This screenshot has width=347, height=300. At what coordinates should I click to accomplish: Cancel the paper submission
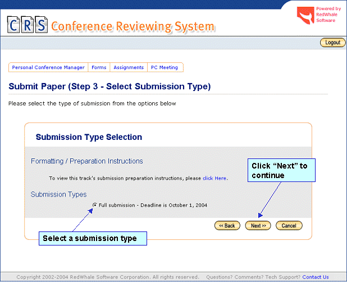point(289,225)
